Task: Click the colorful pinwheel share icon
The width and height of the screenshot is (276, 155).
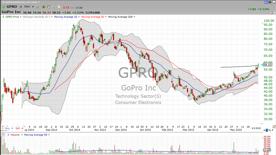Action: (271, 13)
